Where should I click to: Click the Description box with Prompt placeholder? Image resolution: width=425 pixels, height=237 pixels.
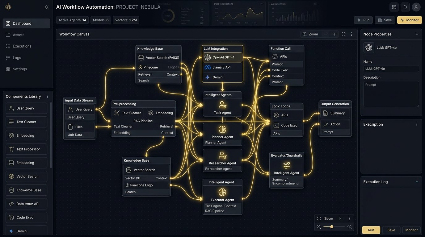tap(391, 94)
